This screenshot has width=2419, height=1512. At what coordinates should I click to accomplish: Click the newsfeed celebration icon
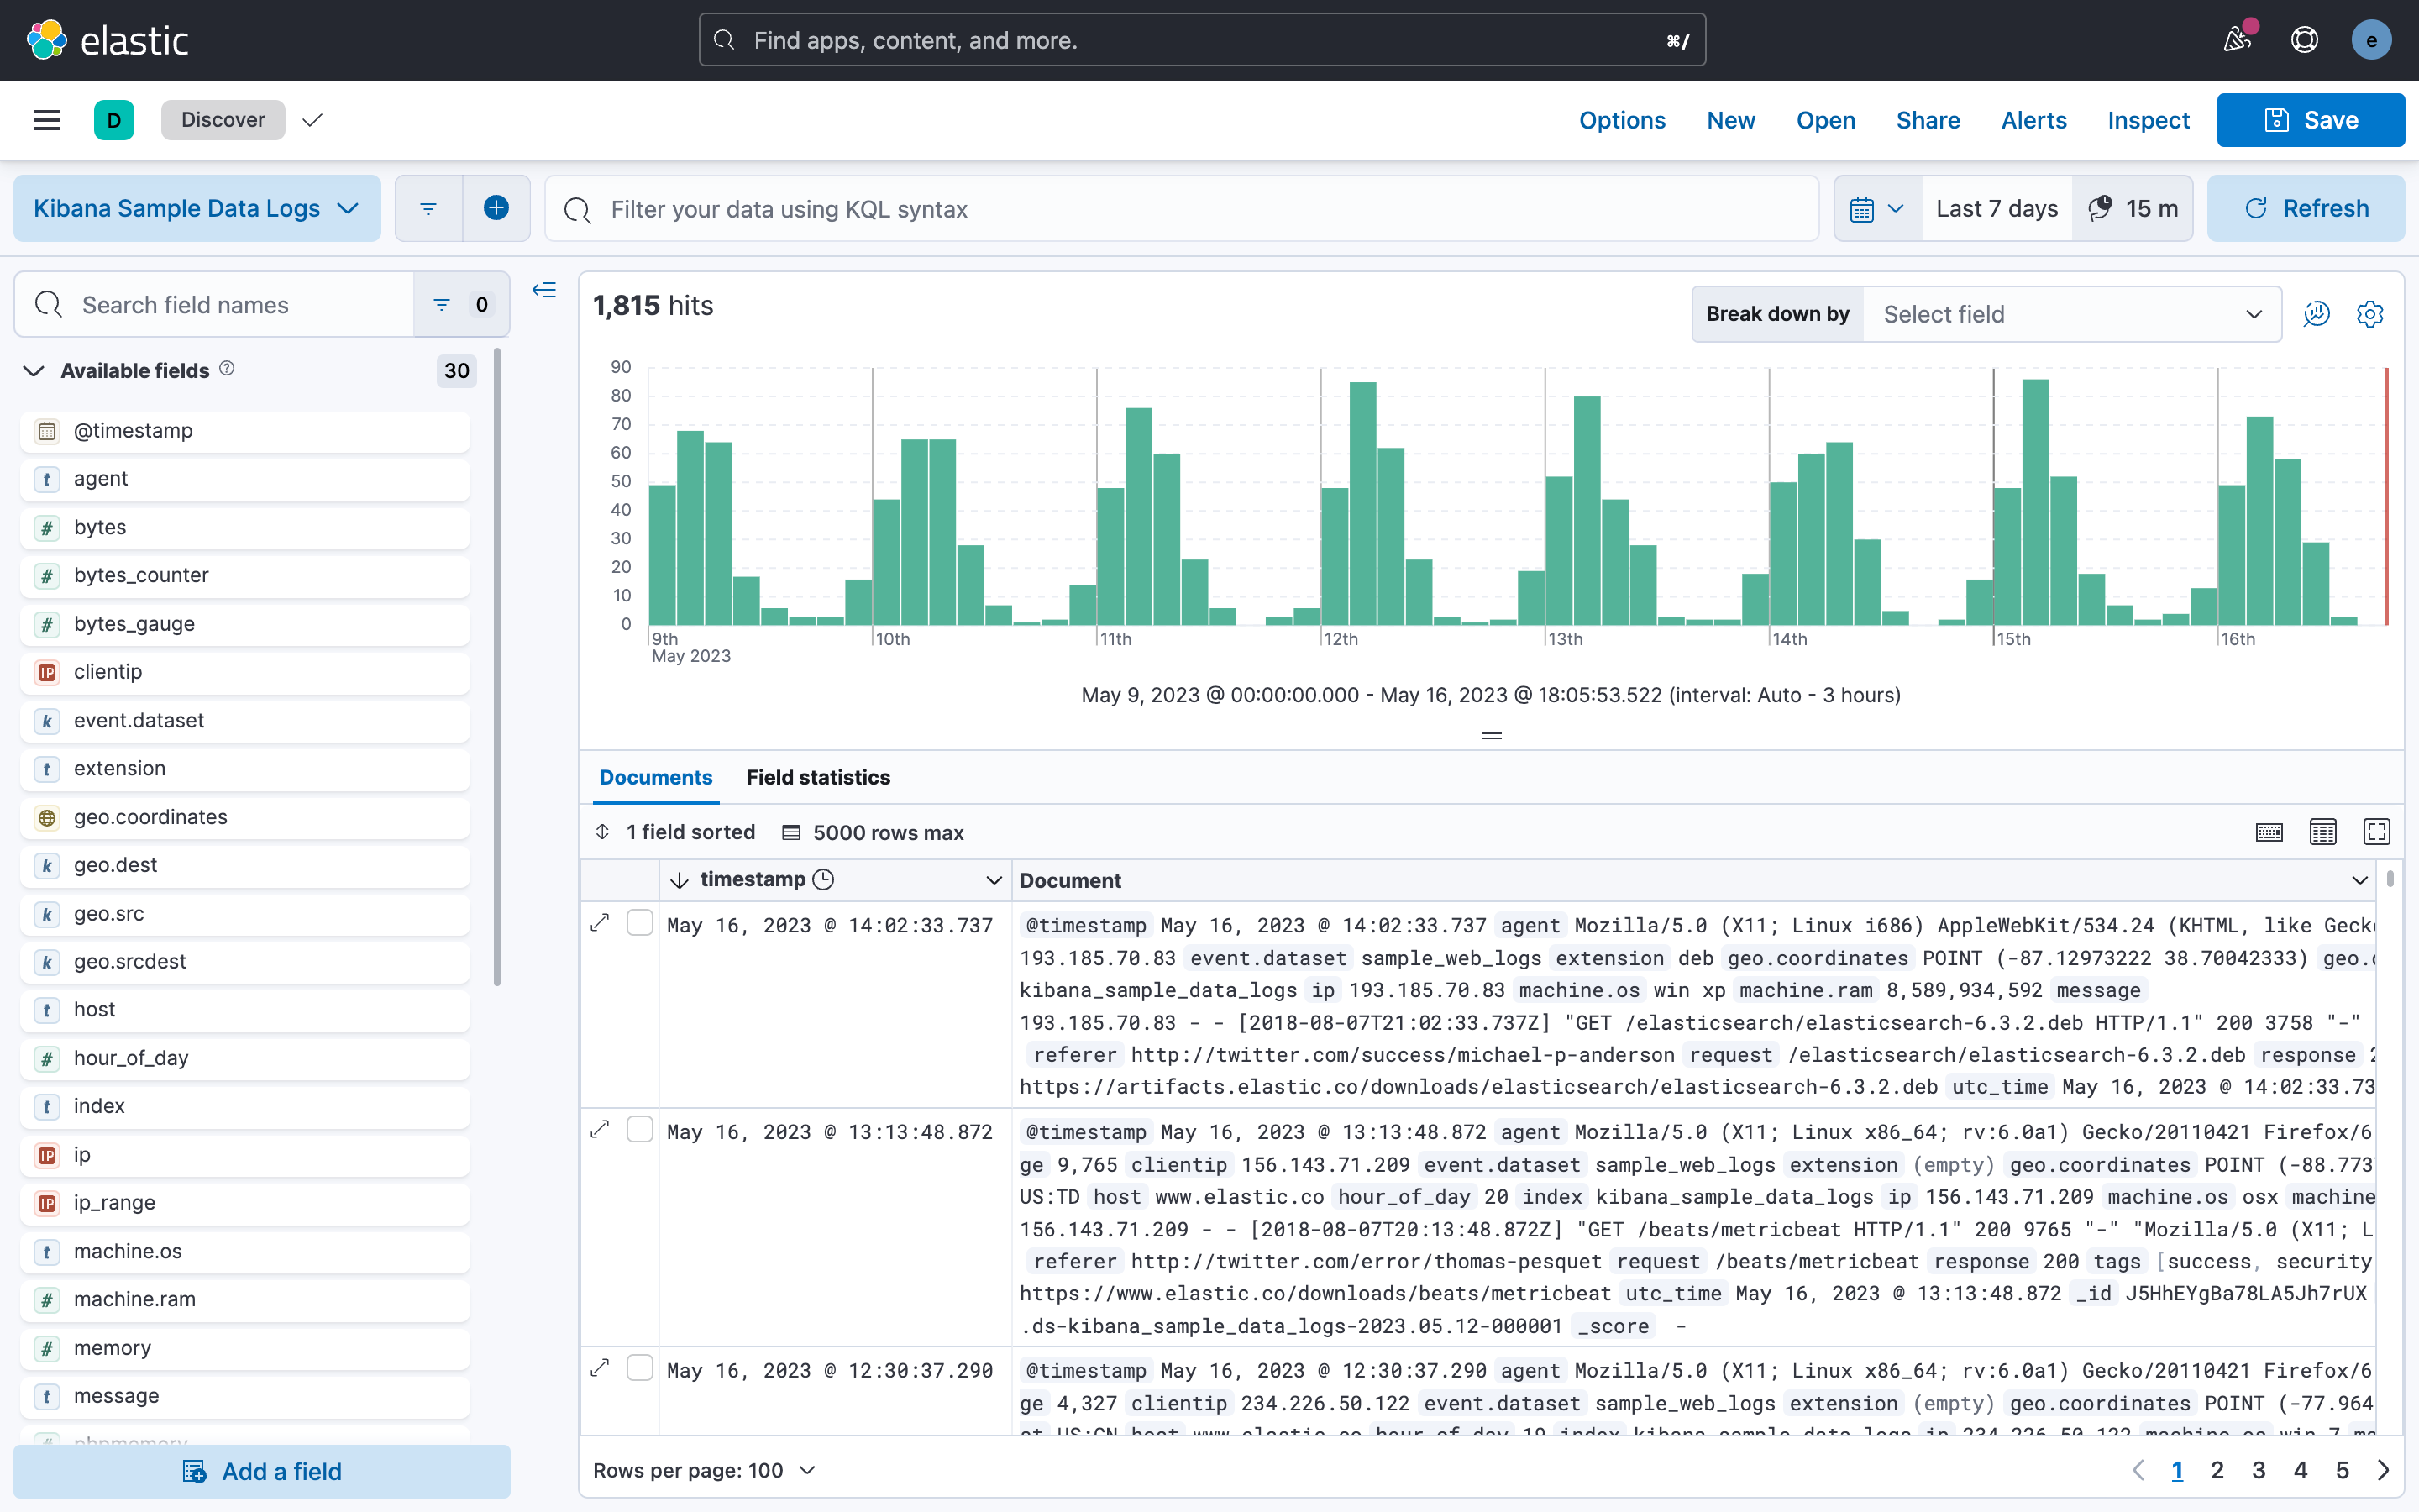pyautogui.click(x=2236, y=40)
